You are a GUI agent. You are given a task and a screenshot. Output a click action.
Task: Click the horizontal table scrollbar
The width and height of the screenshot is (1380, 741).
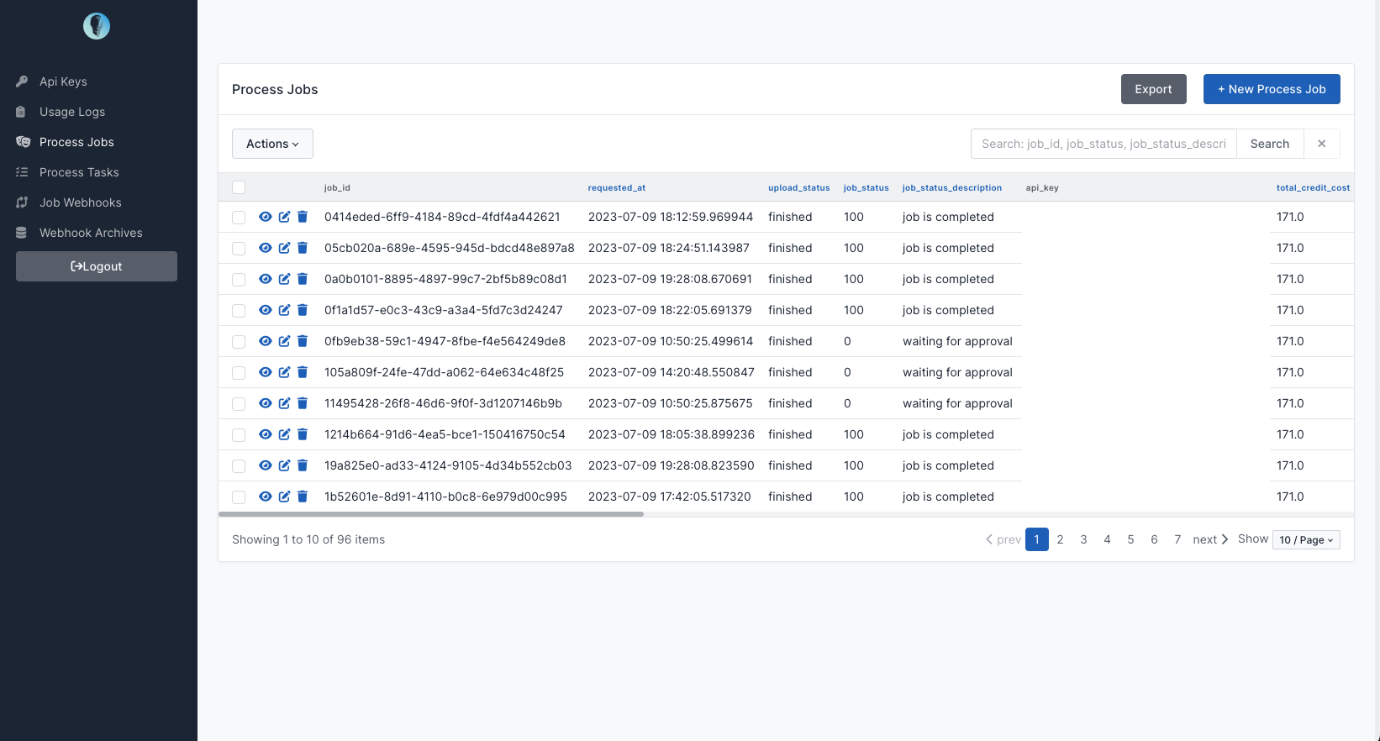click(431, 514)
